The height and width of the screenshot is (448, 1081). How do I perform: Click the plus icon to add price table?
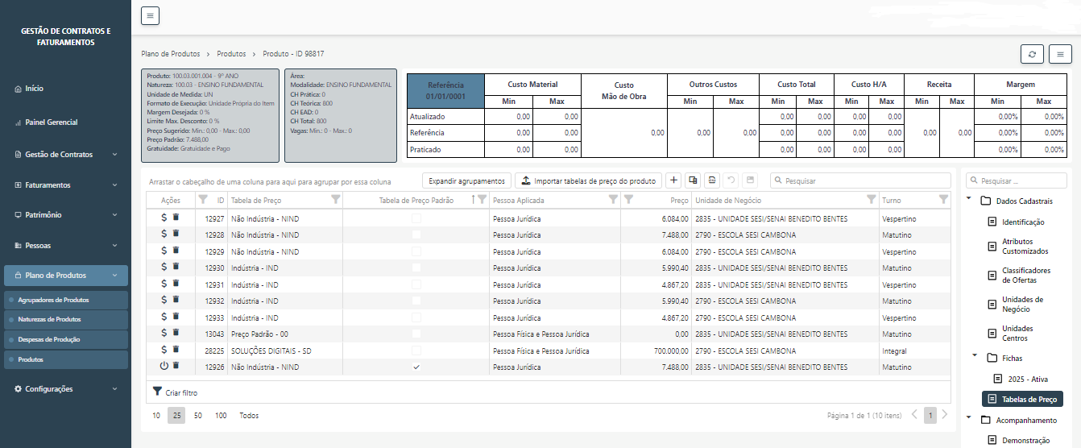673,180
